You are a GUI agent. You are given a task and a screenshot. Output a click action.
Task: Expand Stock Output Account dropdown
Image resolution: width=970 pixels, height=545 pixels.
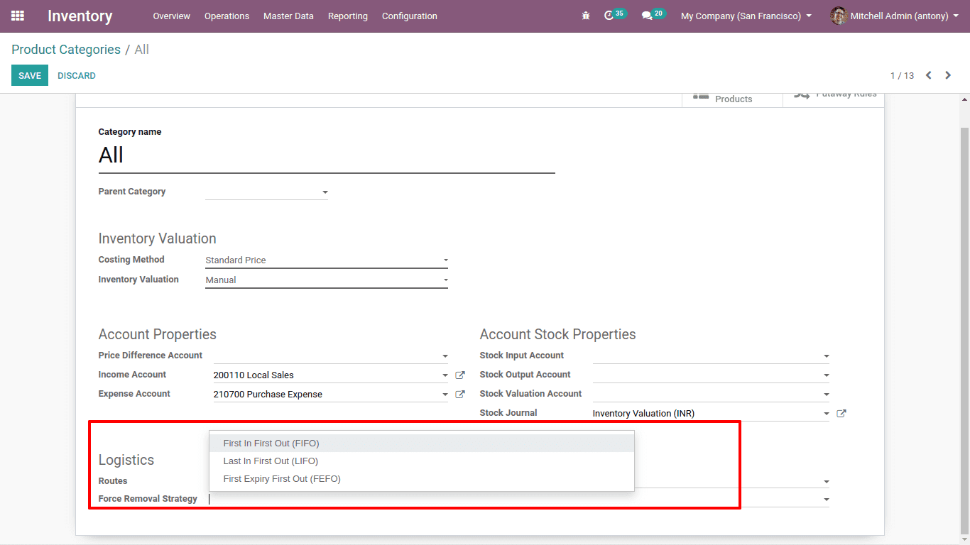tap(827, 375)
